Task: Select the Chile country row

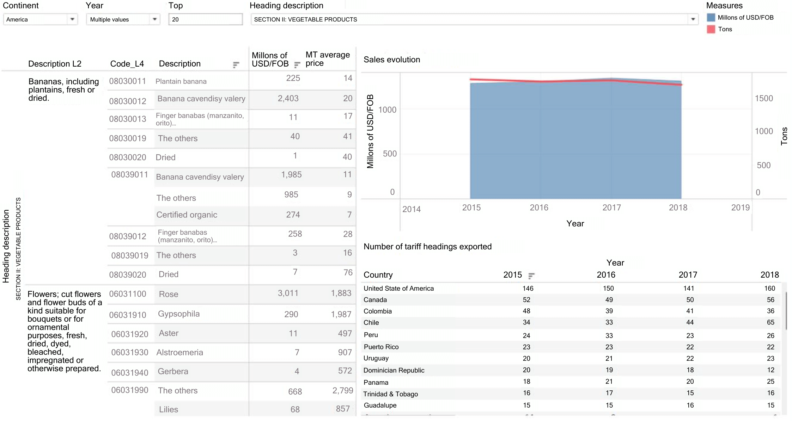Action: coord(371,323)
